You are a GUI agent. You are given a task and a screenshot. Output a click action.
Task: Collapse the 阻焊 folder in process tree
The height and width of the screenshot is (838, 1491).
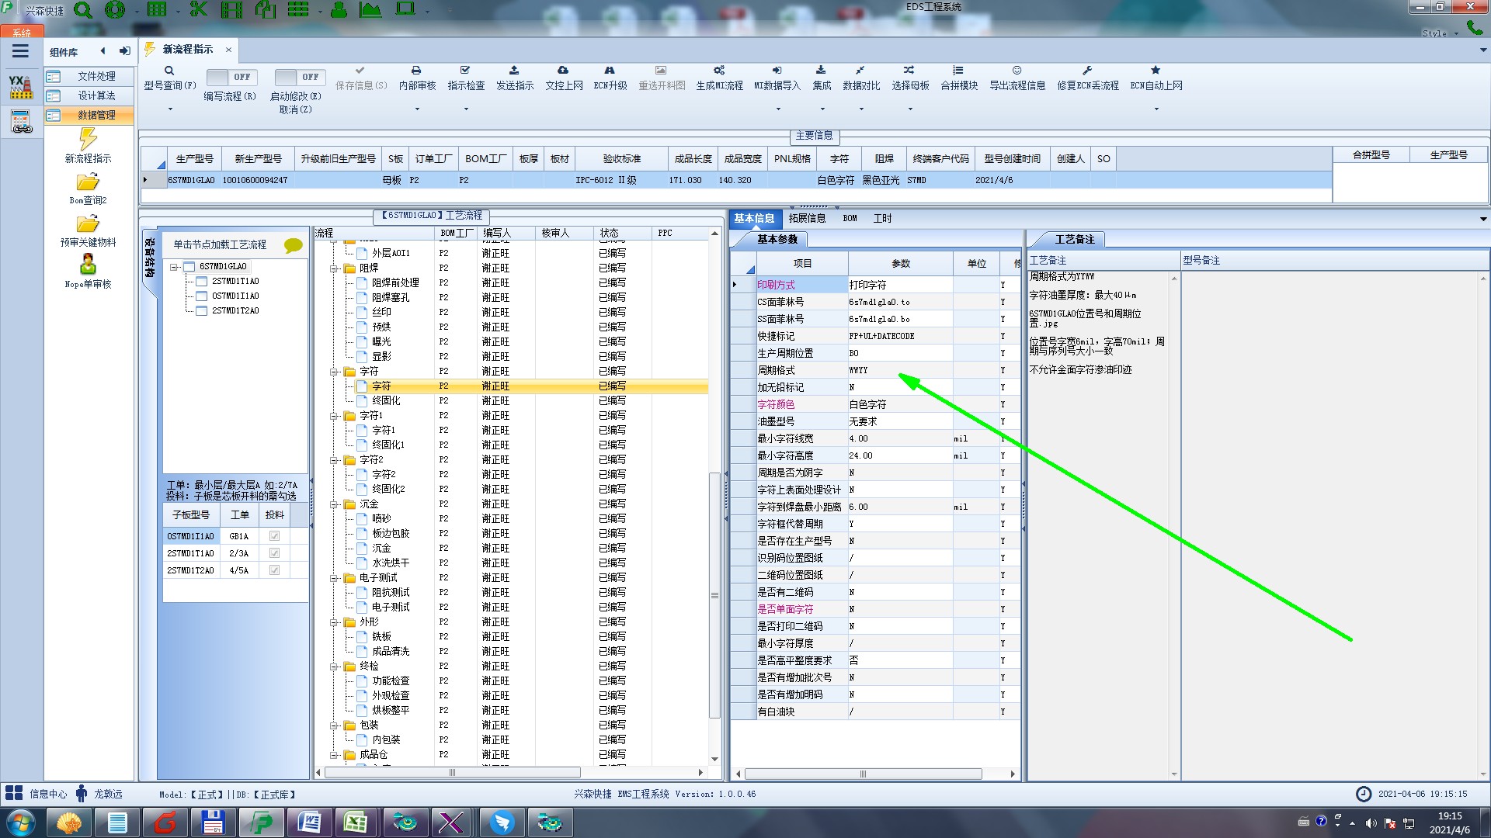[x=335, y=268]
